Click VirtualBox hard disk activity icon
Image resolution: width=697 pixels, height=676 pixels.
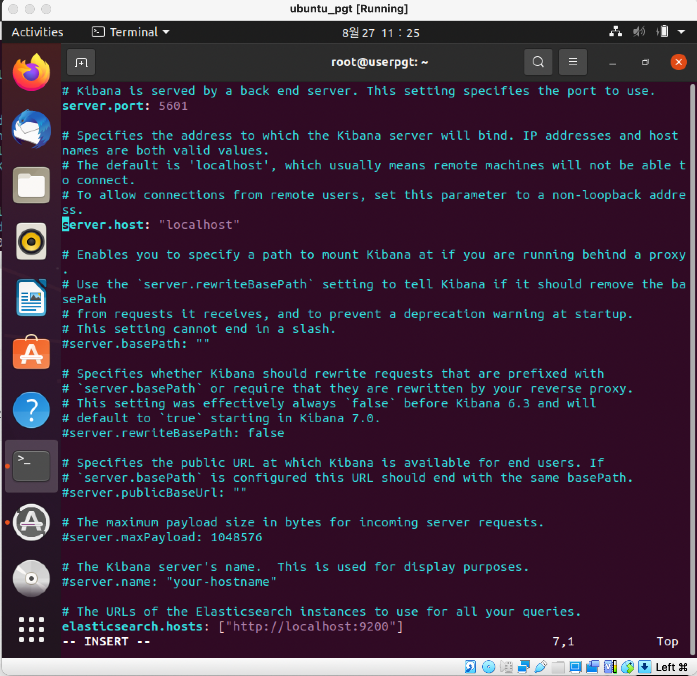470,667
